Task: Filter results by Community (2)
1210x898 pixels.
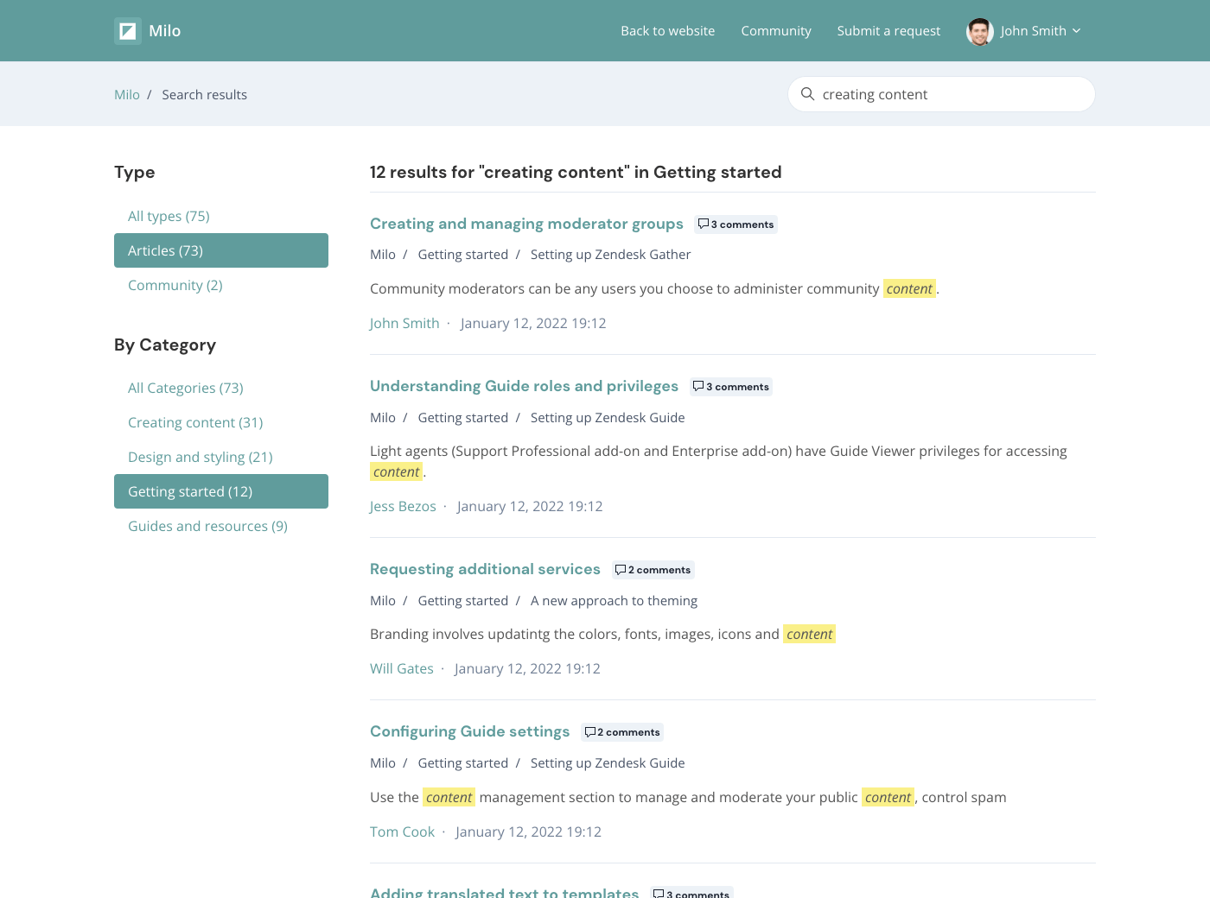Action: (x=175, y=285)
